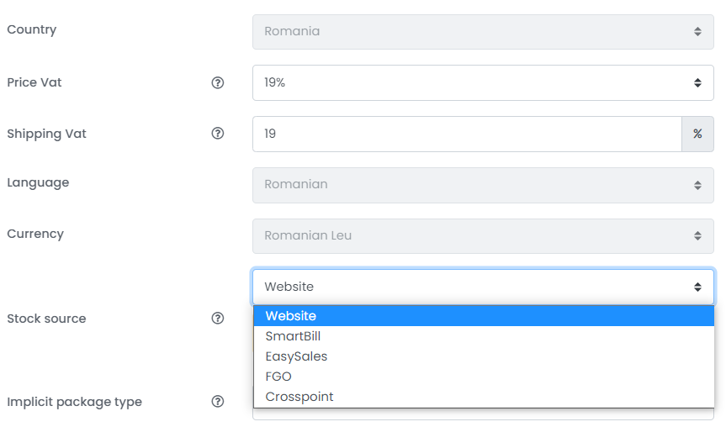Open the Price Vat 19% dropdown
This screenshot has height=427, width=726.
[483, 83]
